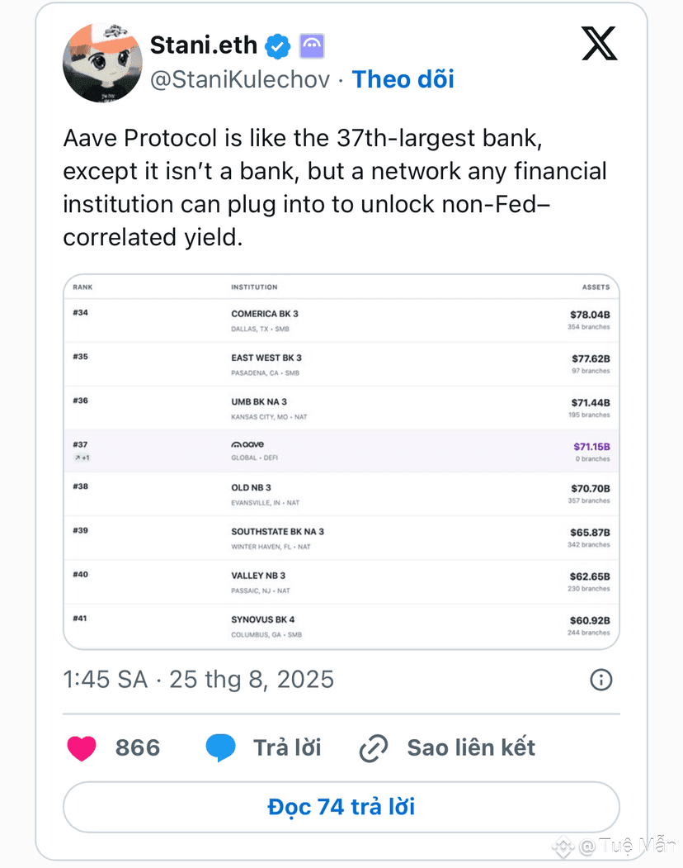The image size is (683, 868).
Task: Click the aave logo row in table
Action: pos(341,451)
